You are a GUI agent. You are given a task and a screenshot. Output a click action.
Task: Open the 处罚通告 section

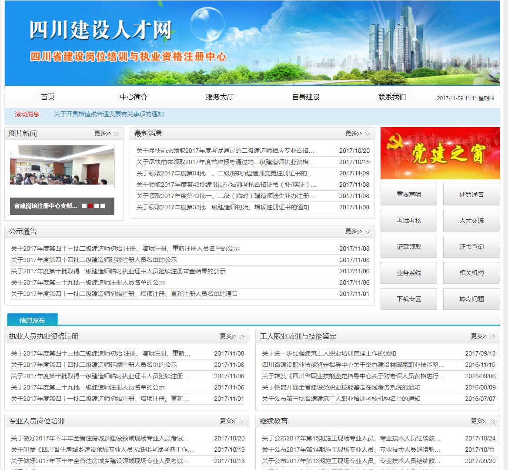[471, 195]
